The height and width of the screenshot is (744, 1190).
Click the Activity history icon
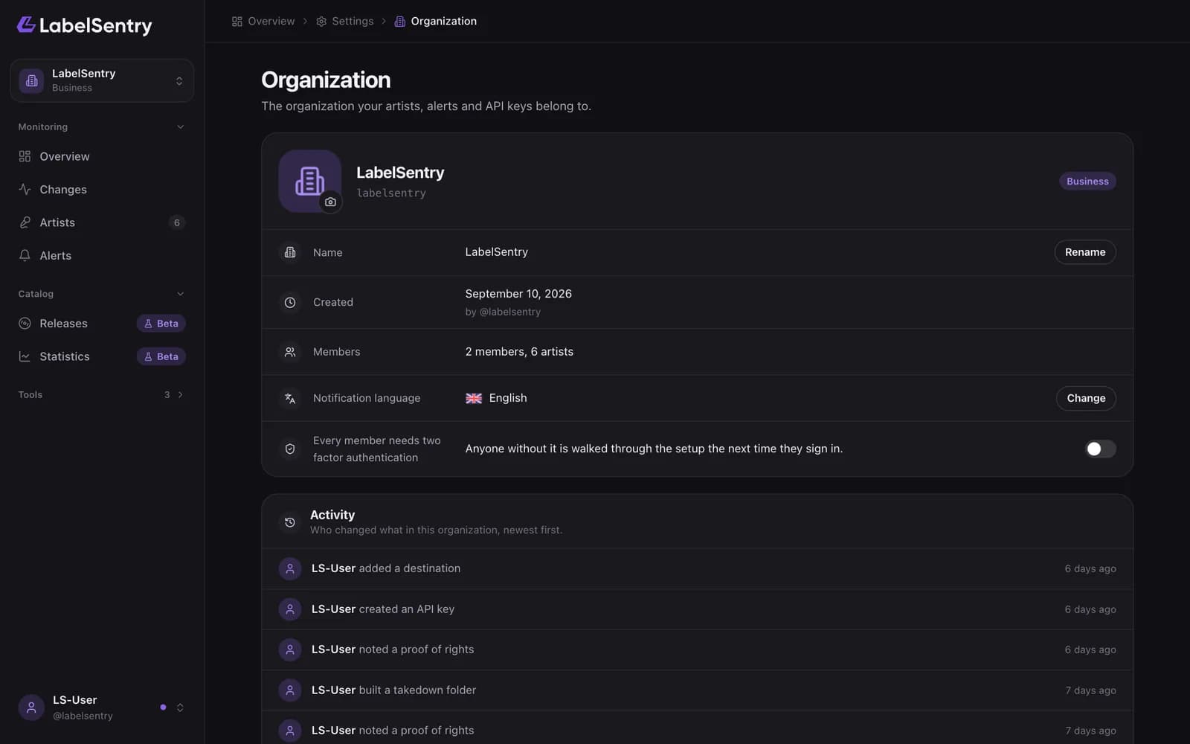click(290, 522)
